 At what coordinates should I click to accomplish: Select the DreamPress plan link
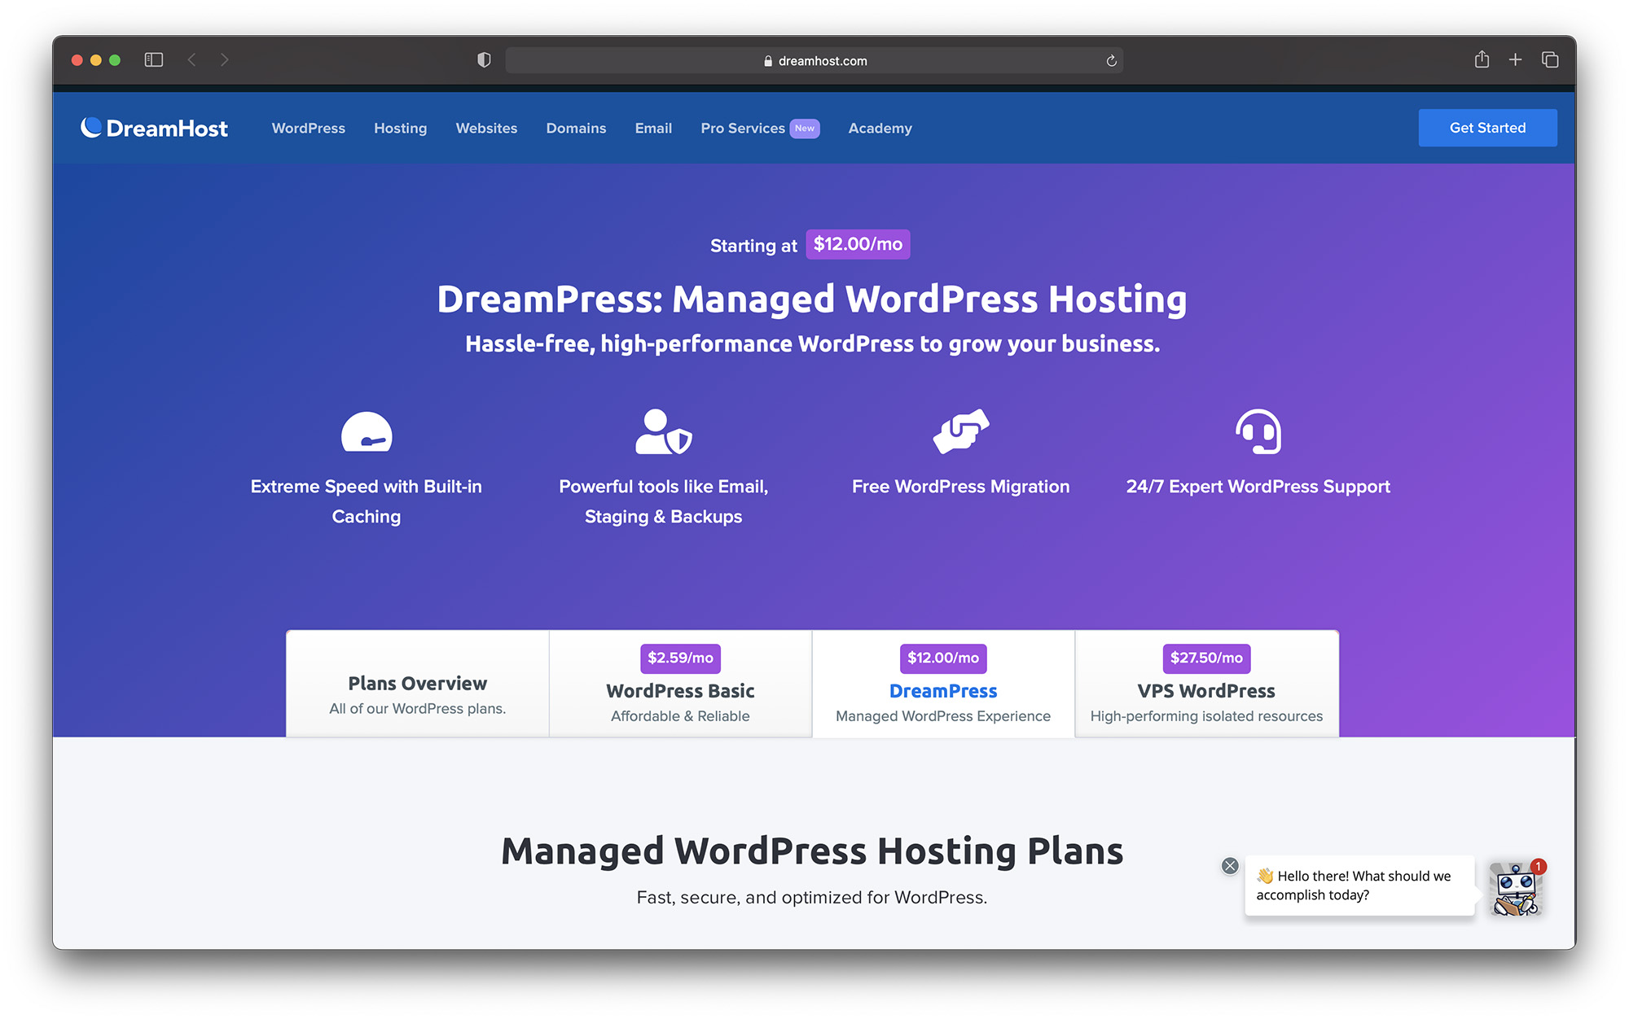[942, 691]
